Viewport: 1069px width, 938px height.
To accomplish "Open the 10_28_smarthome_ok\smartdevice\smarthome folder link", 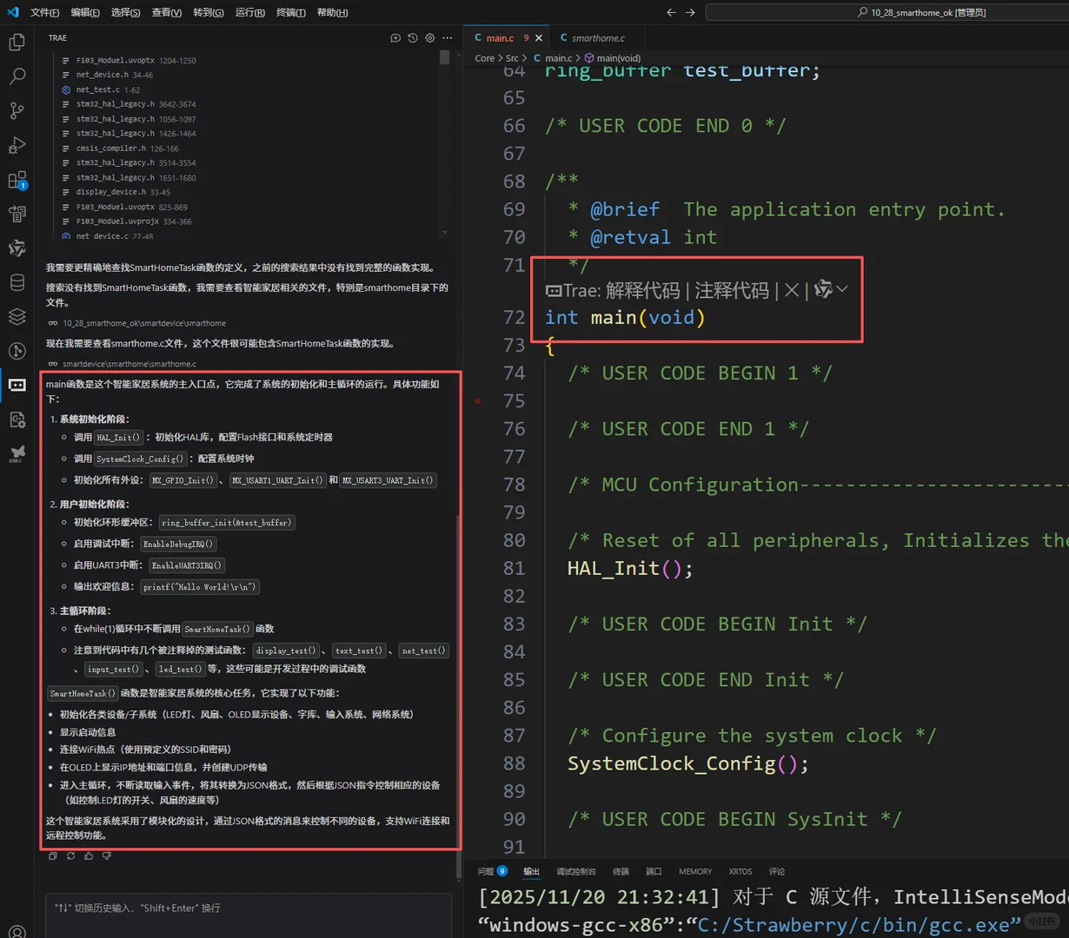I will click(x=137, y=323).
